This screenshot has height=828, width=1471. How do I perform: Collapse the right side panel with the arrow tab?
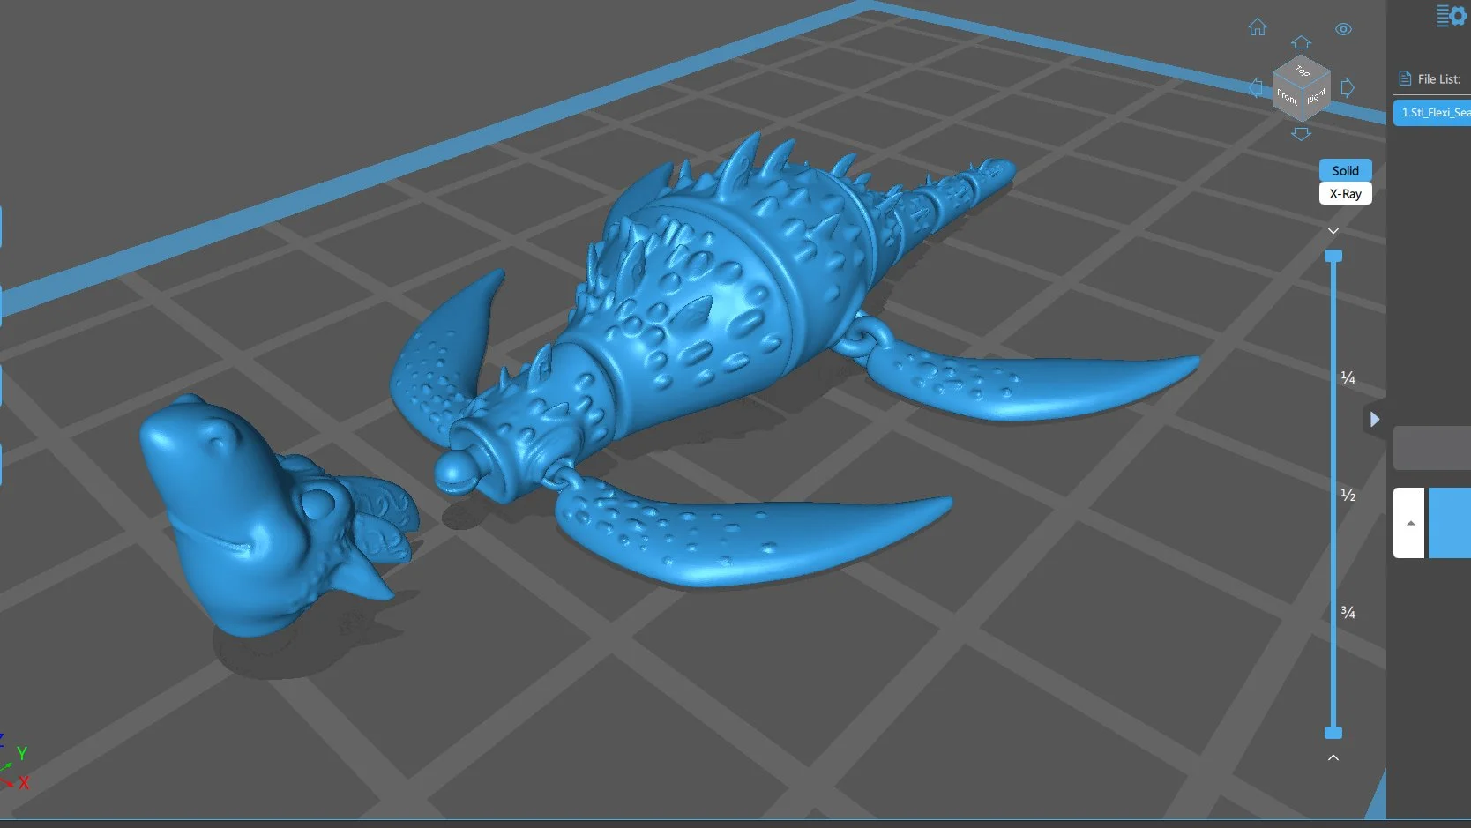1374,420
